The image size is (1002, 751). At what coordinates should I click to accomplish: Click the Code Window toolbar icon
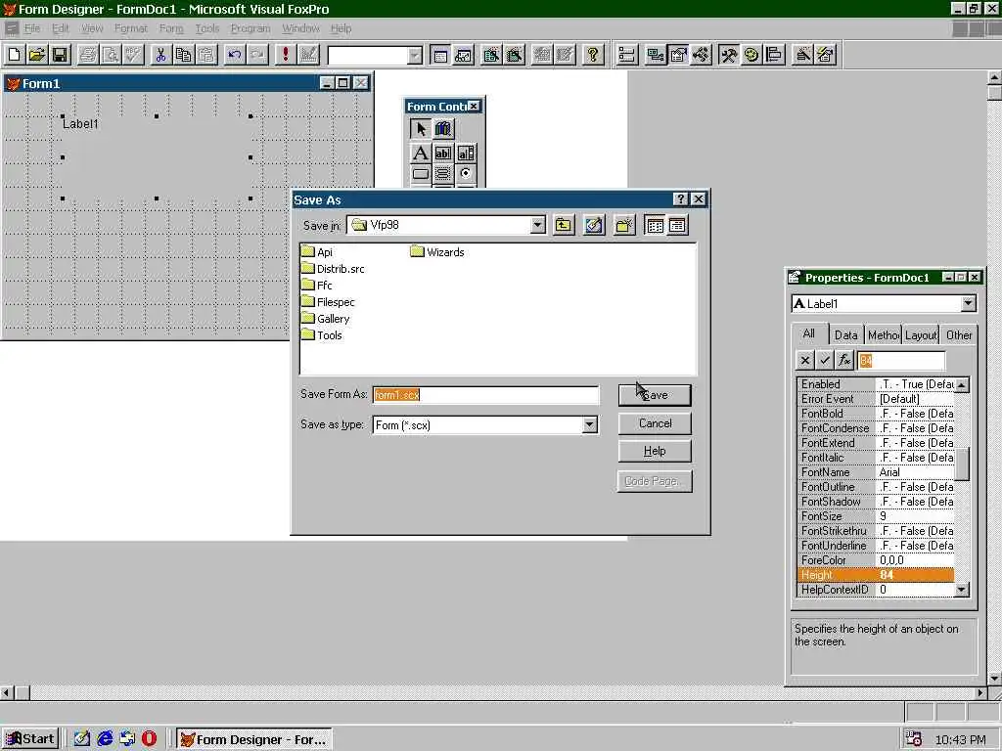click(x=701, y=55)
